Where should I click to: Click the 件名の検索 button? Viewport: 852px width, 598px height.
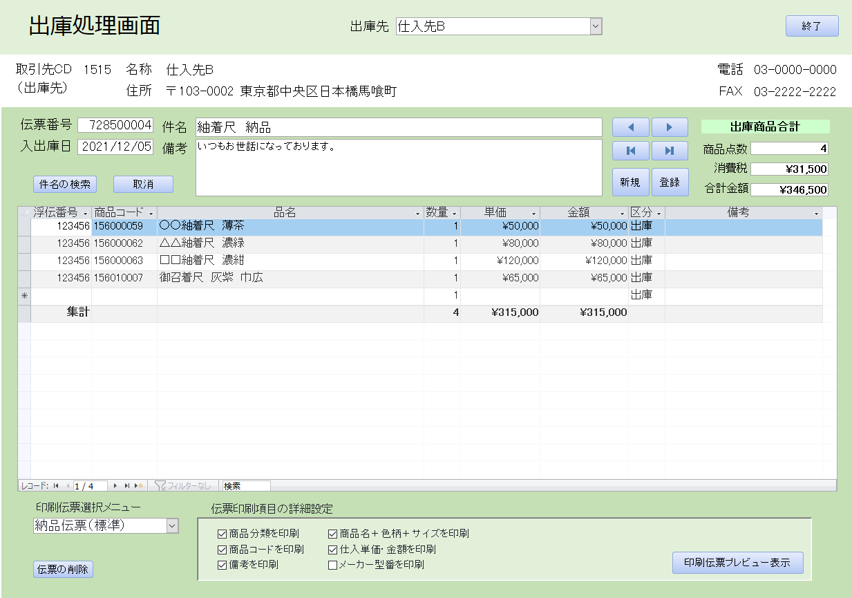[65, 184]
